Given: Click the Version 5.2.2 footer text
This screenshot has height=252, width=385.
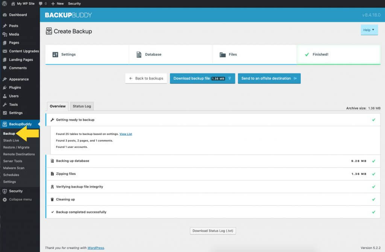Looking at the screenshot, I should pyautogui.click(x=370, y=248).
